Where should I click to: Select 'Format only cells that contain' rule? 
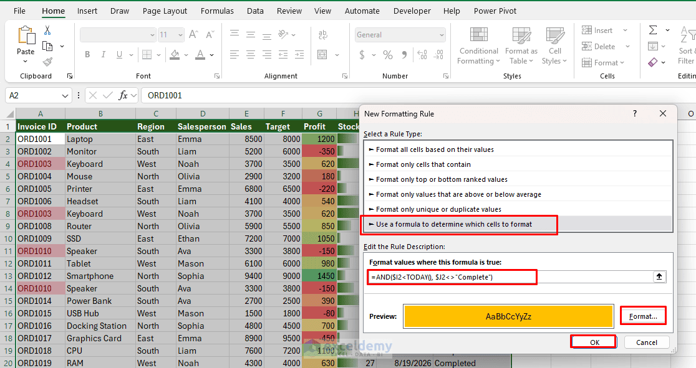(518, 164)
